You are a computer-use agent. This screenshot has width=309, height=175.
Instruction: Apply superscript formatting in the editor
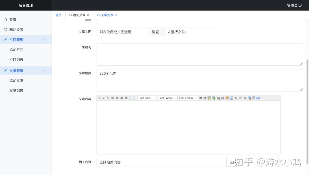point(240,98)
